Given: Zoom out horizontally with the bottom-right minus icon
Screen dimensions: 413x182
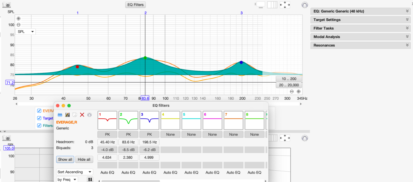Looking at the screenshot, I should pyautogui.click(x=292, y=92).
